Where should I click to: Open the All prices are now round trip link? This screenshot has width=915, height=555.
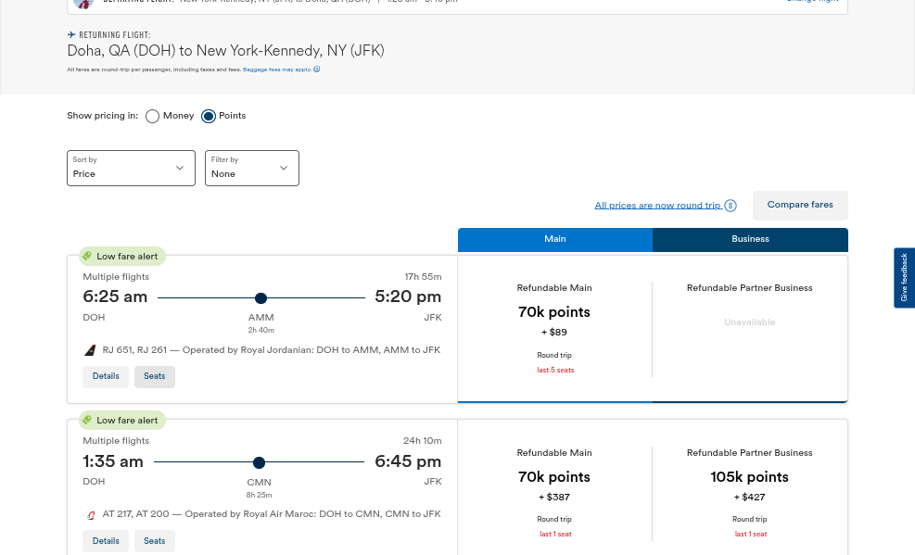pos(657,205)
